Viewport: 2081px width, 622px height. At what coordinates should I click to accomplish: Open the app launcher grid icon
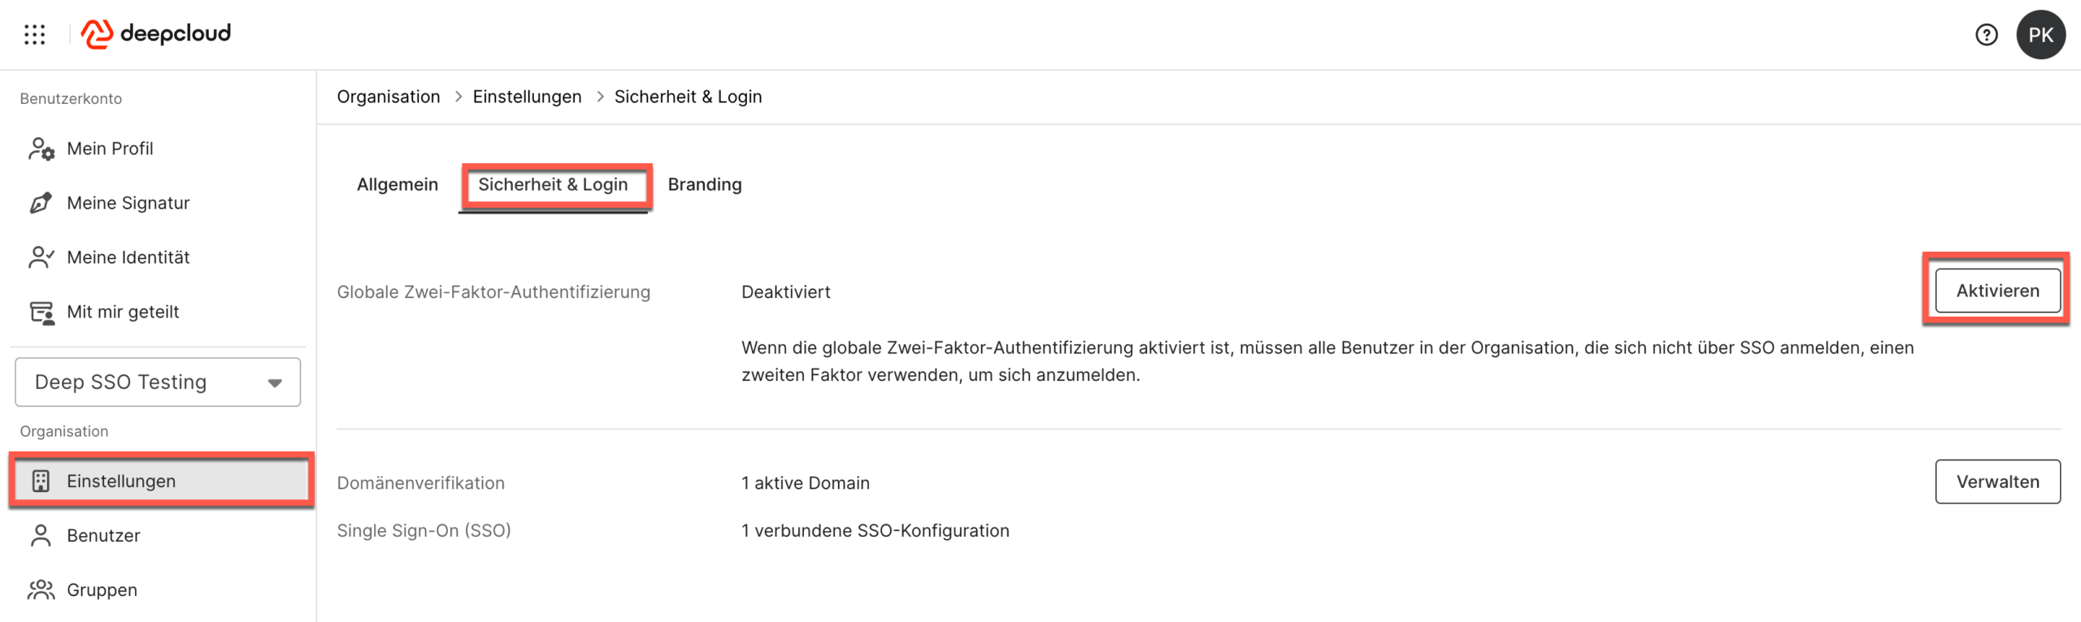pos(35,34)
